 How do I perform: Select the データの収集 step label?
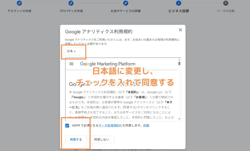(x=226, y=11)
